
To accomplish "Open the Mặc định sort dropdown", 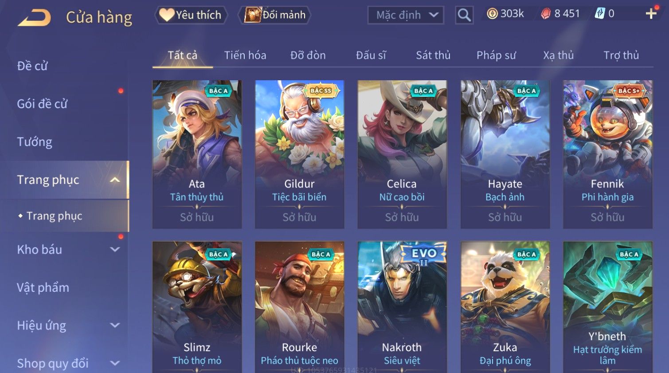I will pos(406,15).
